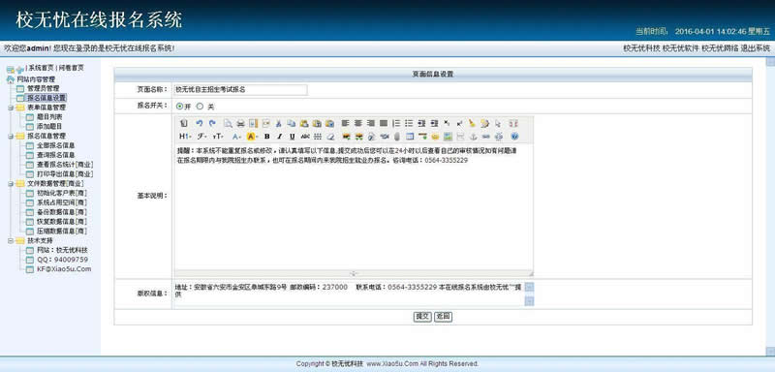Insert numbered list in editor
Viewport: 775px width, 372px height.
pos(396,123)
